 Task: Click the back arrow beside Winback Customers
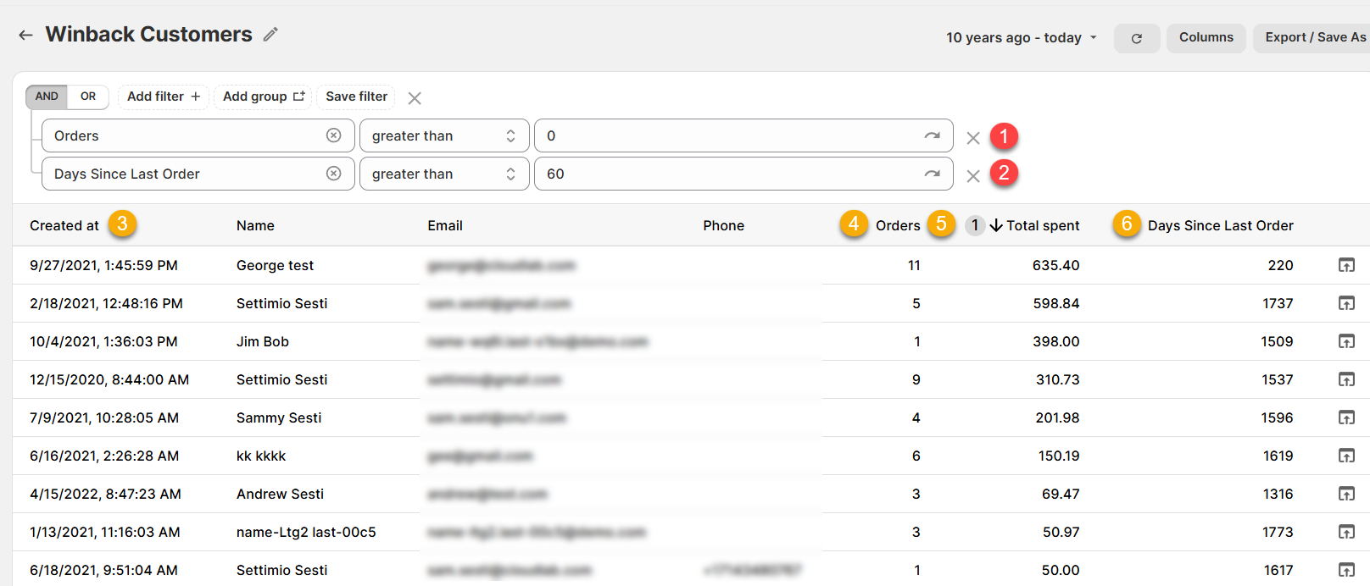click(x=25, y=35)
